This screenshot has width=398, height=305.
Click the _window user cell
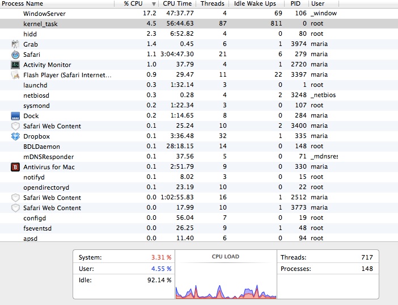click(324, 13)
